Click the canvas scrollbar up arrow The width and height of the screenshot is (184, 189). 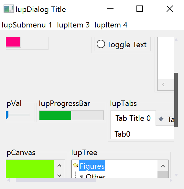pos(59,166)
